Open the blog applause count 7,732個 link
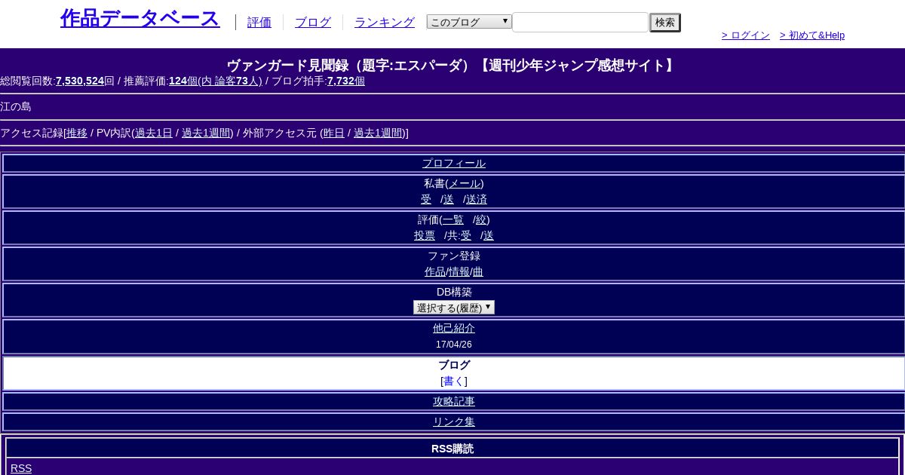905x475 pixels. [346, 81]
